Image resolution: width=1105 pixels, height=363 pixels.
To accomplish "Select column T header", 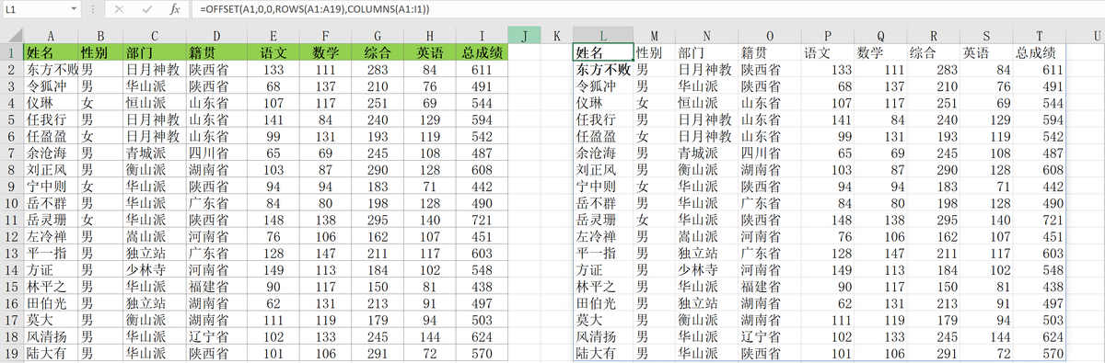I will tap(1040, 36).
